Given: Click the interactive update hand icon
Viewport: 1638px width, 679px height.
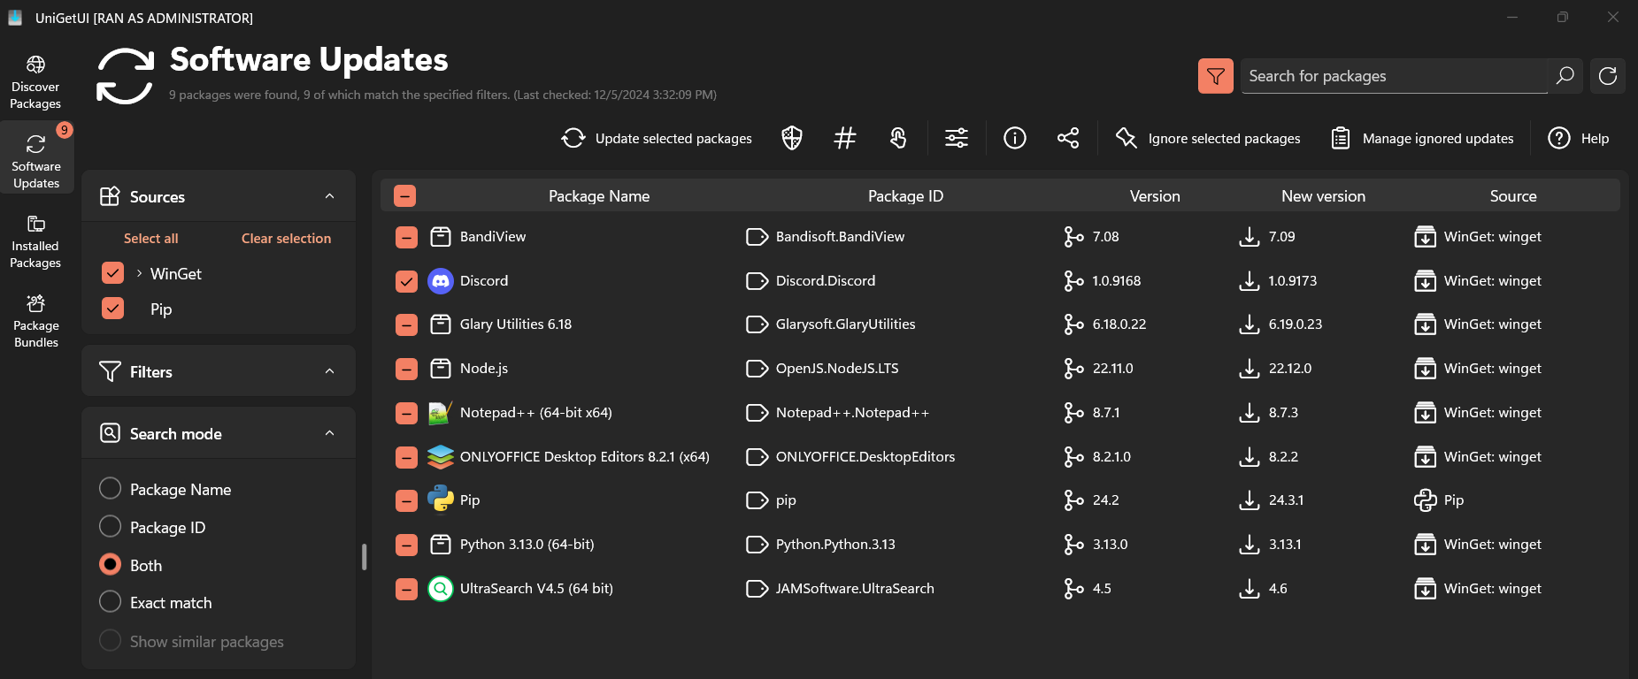Looking at the screenshot, I should tap(898, 138).
